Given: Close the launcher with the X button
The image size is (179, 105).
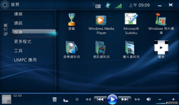Looking at the screenshot, I should pyautogui.click(x=171, y=5).
